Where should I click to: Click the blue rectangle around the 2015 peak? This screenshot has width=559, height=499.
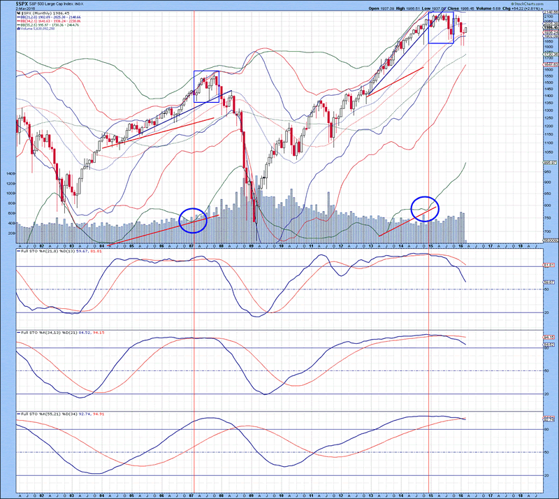tap(441, 27)
